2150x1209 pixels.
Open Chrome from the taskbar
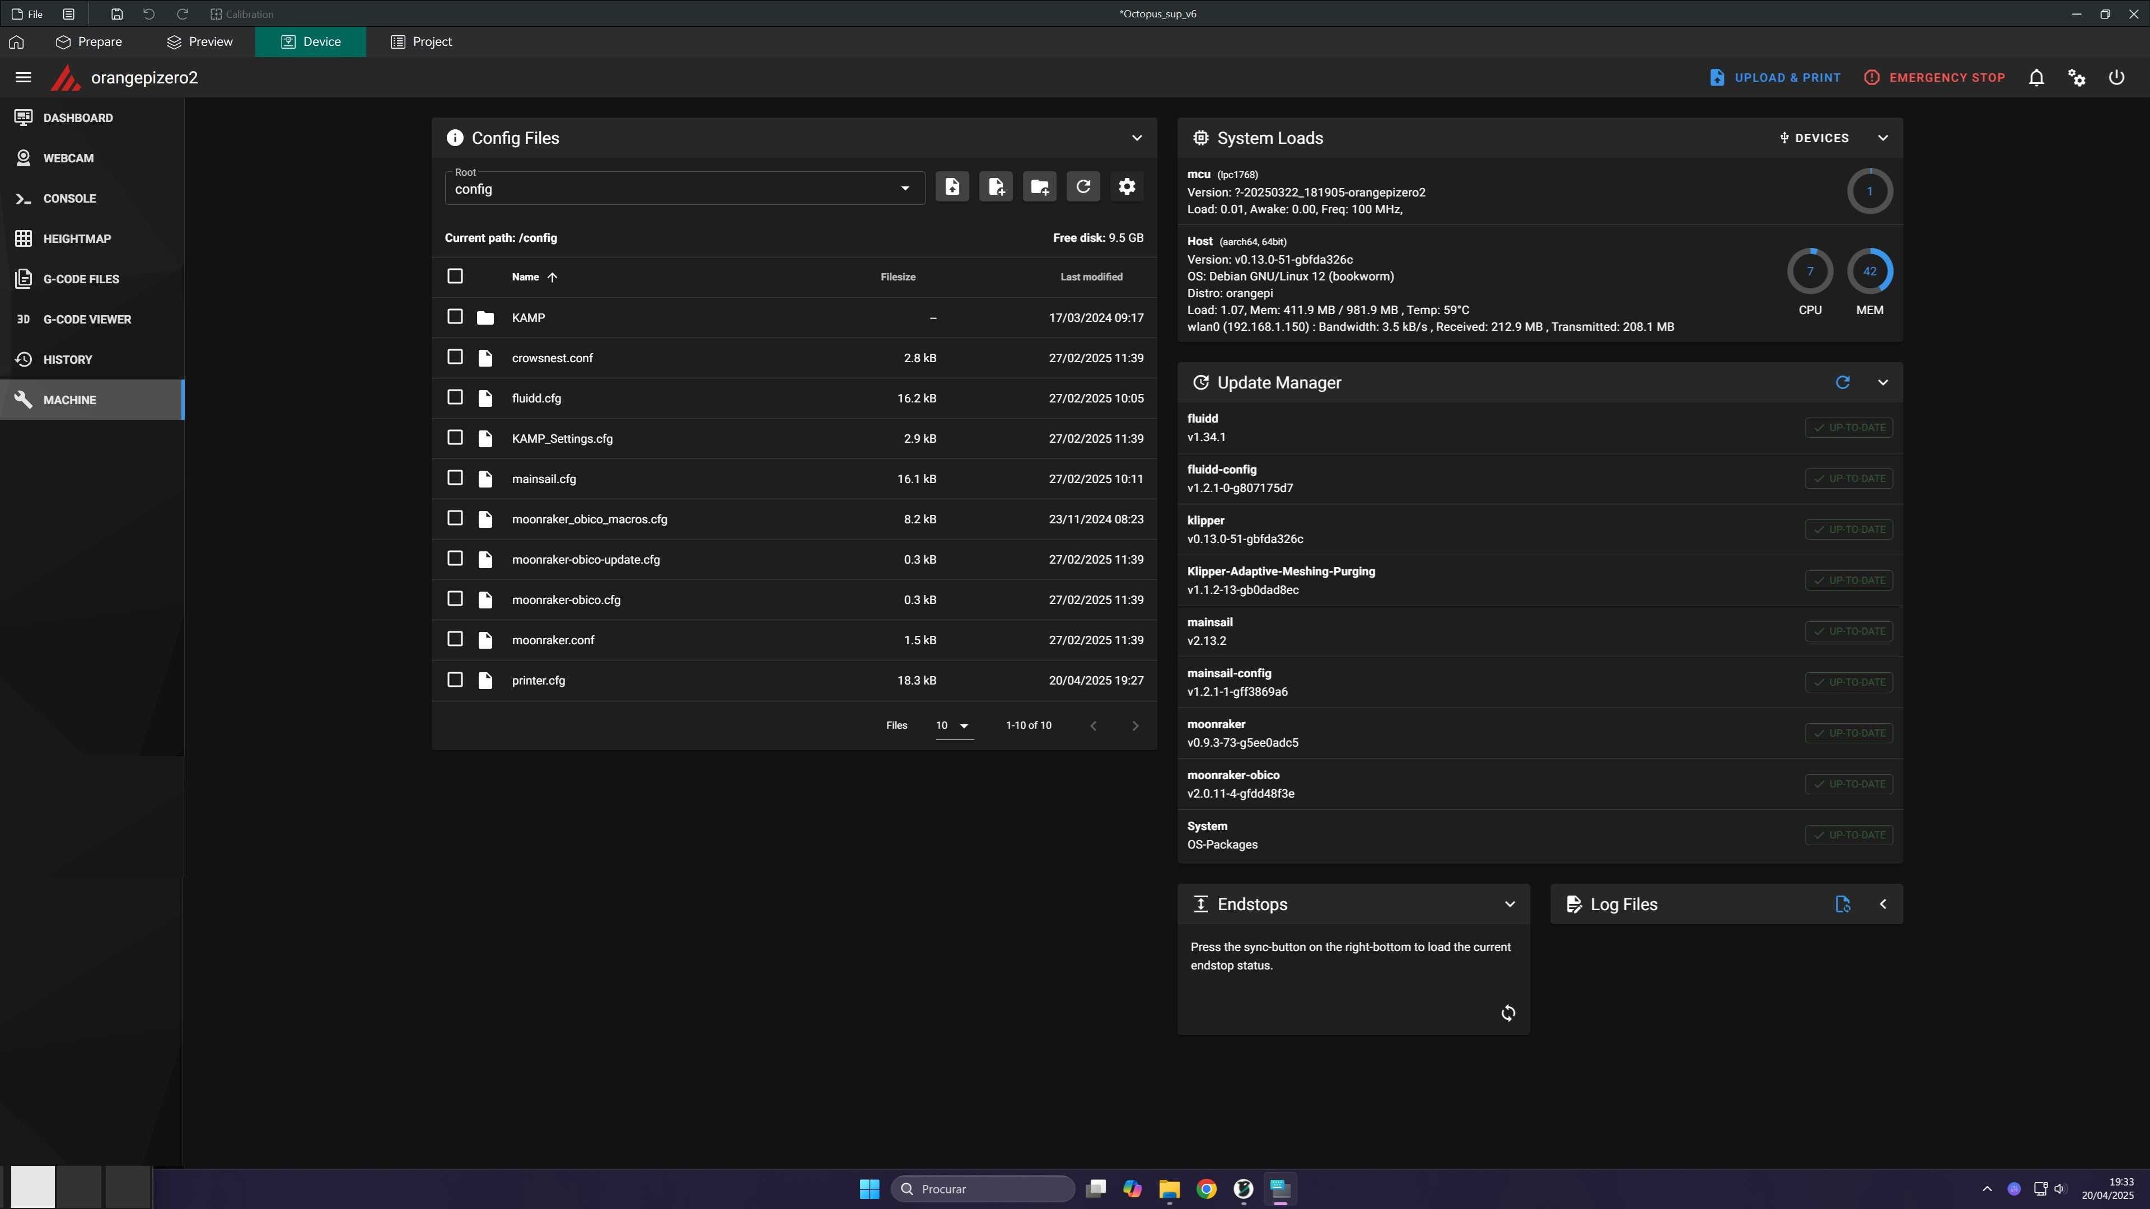pyautogui.click(x=1206, y=1189)
